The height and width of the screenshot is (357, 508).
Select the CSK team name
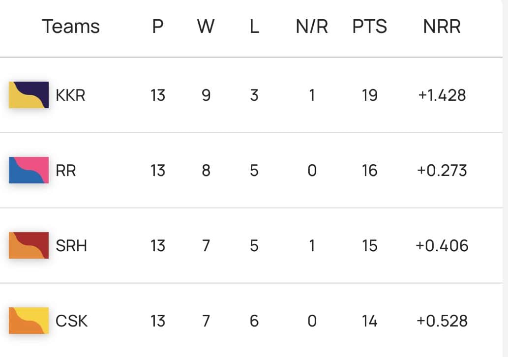(71, 321)
